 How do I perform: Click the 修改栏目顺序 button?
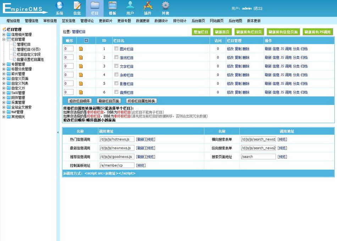tap(80, 101)
